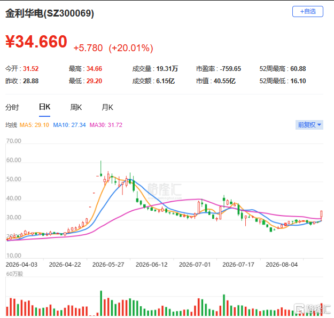Click the 40.00 price axis label
Screen dimensions: 334x318
click(x=14, y=198)
